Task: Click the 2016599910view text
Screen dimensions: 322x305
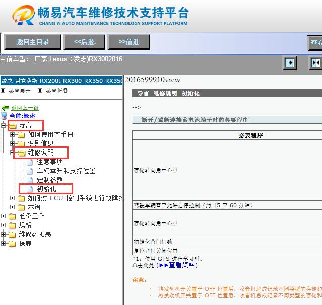Action: [x=153, y=80]
